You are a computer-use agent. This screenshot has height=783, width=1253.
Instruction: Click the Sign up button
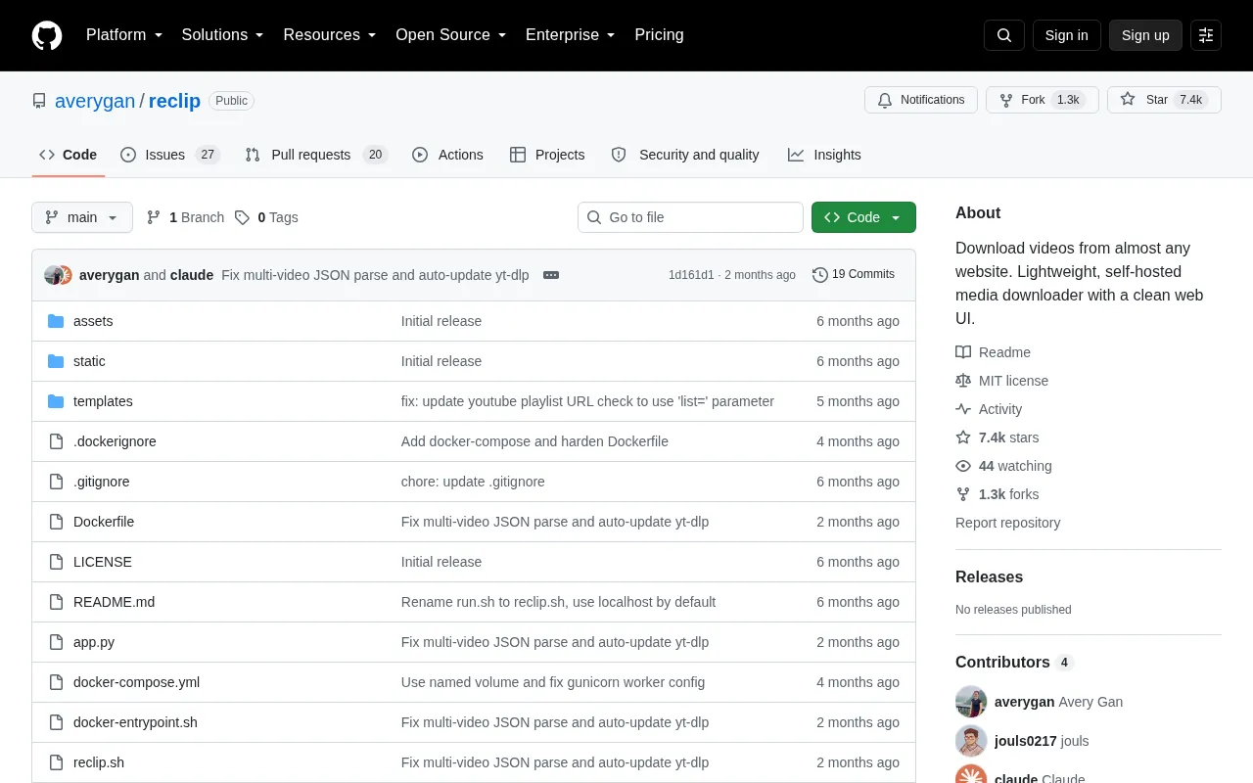point(1145,35)
